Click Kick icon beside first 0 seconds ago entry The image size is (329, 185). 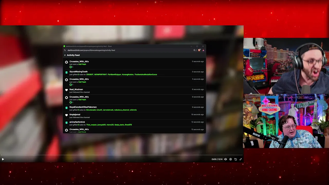pos(66,62)
